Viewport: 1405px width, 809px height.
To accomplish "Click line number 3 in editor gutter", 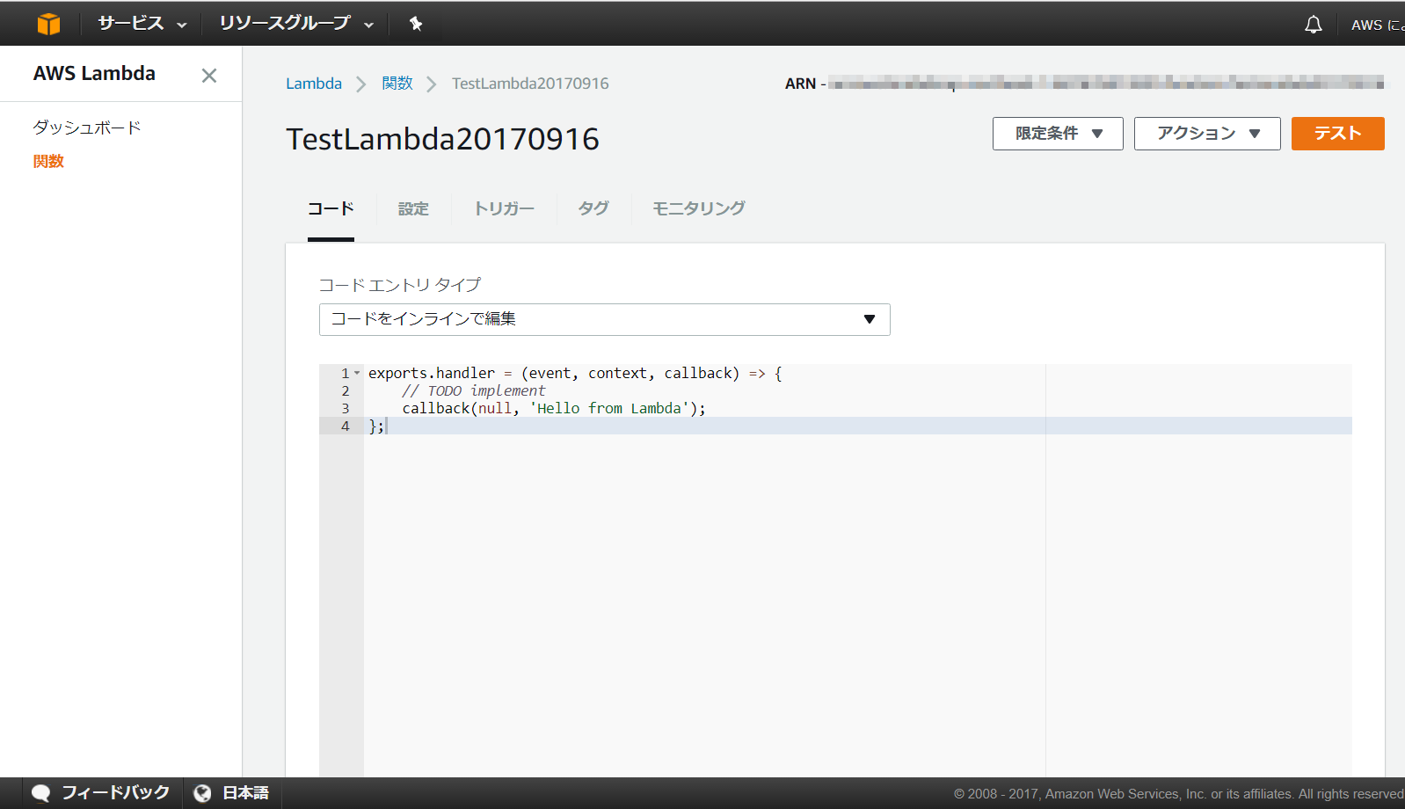I will [346, 408].
